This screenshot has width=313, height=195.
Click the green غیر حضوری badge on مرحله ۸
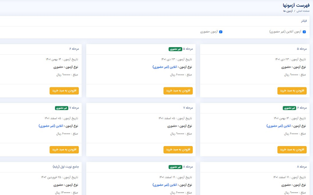point(175,167)
